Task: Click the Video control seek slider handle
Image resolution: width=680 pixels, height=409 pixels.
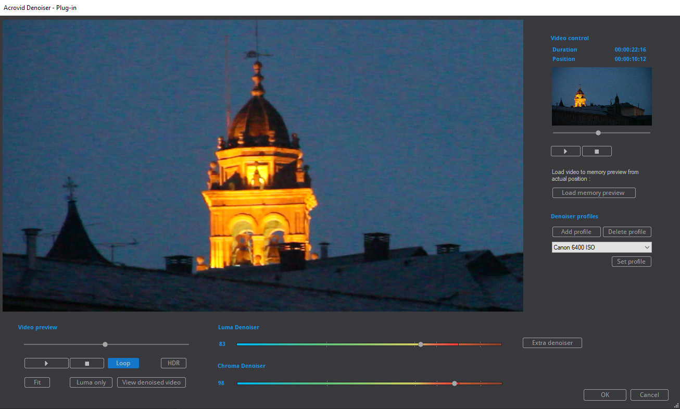Action: click(x=598, y=133)
